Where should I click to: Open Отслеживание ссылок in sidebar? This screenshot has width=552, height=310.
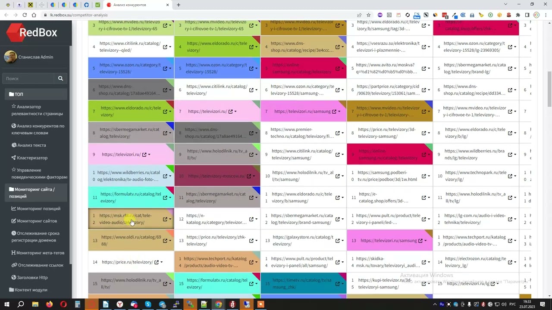37,265
